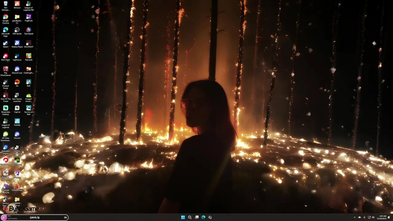The width and height of the screenshot is (393, 221).
Task: Select the Microsoft Edge desktop icon
Action: click(6, 32)
